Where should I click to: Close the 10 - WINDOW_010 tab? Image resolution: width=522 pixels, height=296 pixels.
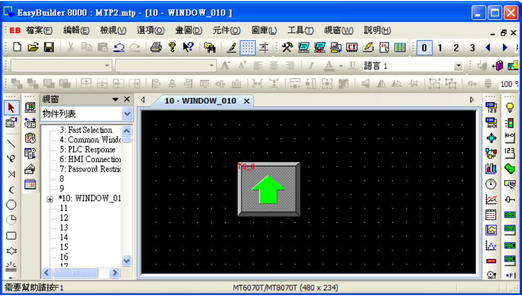246,101
